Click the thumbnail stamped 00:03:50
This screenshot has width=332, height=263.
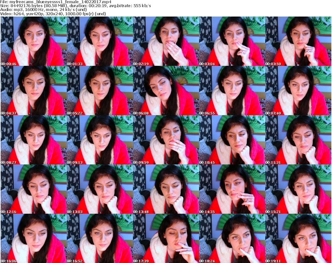pyautogui.click(x=298, y=41)
